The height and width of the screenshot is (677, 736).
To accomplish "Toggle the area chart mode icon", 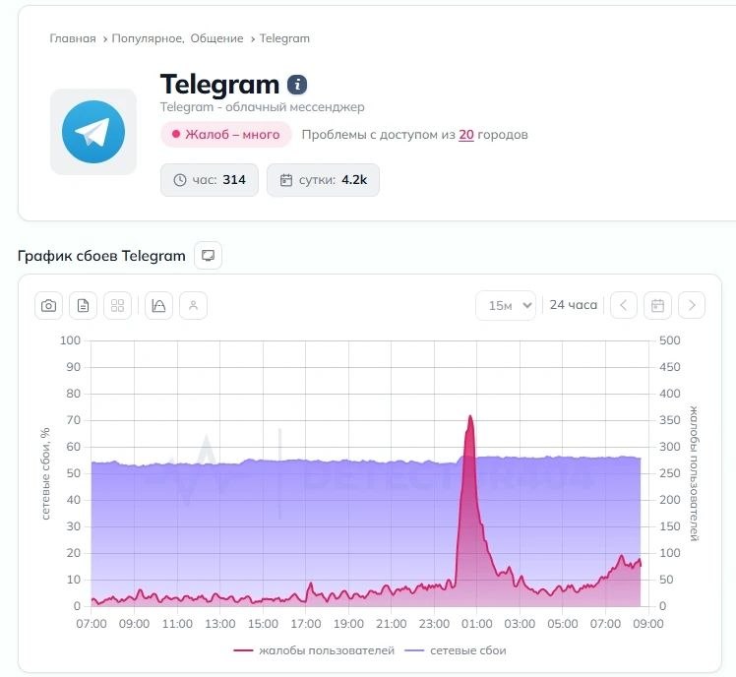I will pos(158,306).
